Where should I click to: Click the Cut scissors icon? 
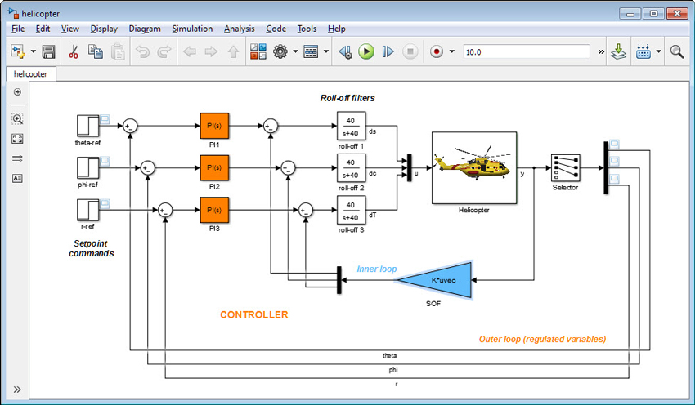[x=73, y=51]
